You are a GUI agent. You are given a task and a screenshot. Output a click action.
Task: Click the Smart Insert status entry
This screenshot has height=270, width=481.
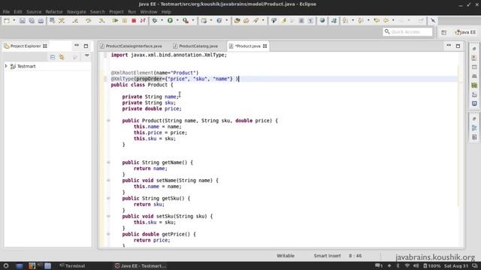[x=327, y=256]
